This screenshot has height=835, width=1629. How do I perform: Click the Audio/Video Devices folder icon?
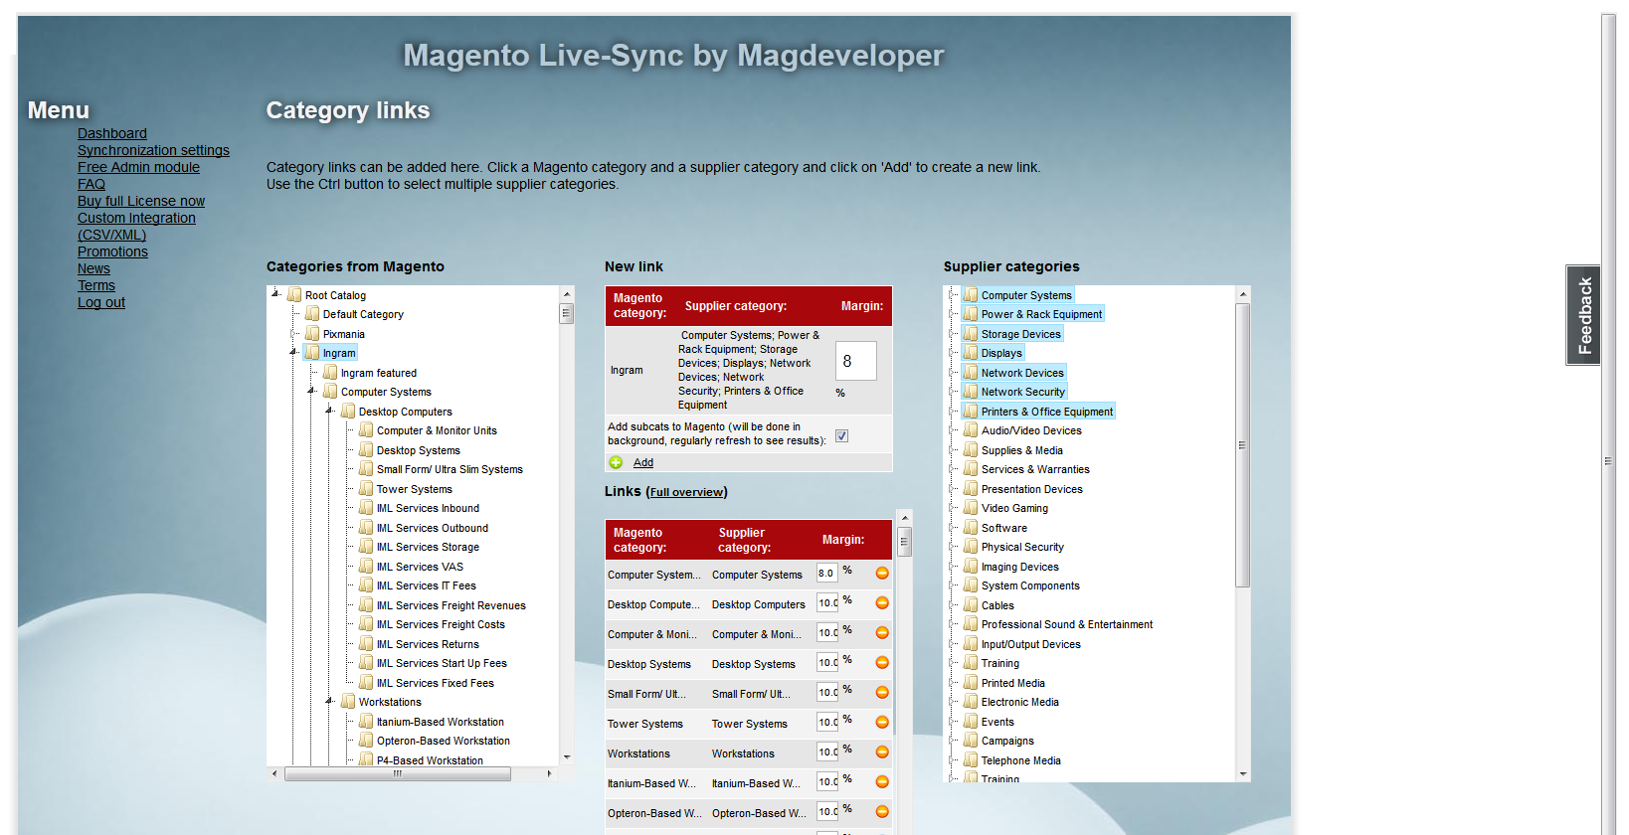pyautogui.click(x=971, y=429)
